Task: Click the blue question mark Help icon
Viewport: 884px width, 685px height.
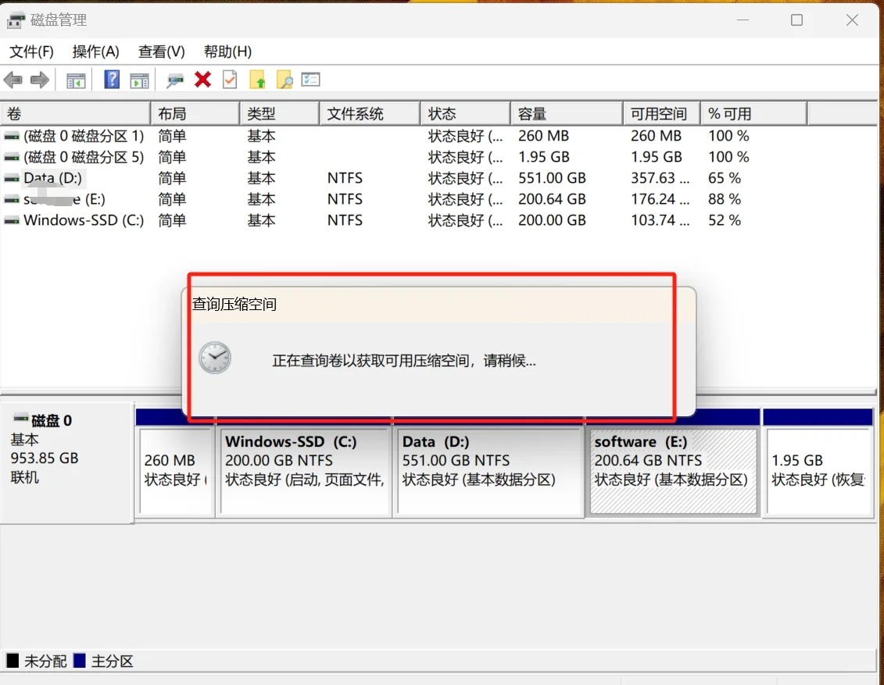Action: click(x=112, y=80)
